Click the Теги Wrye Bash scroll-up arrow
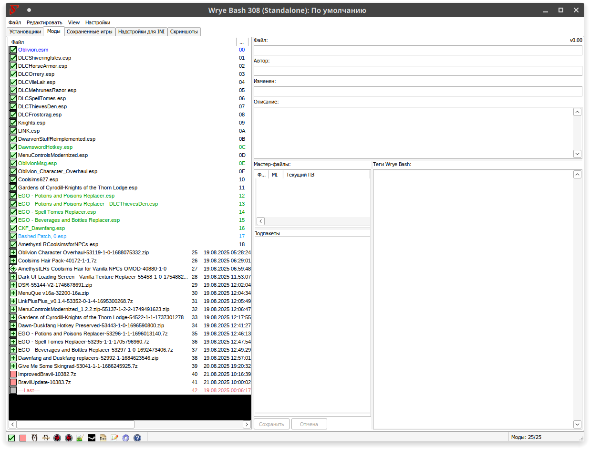The image size is (590, 449). click(x=577, y=175)
